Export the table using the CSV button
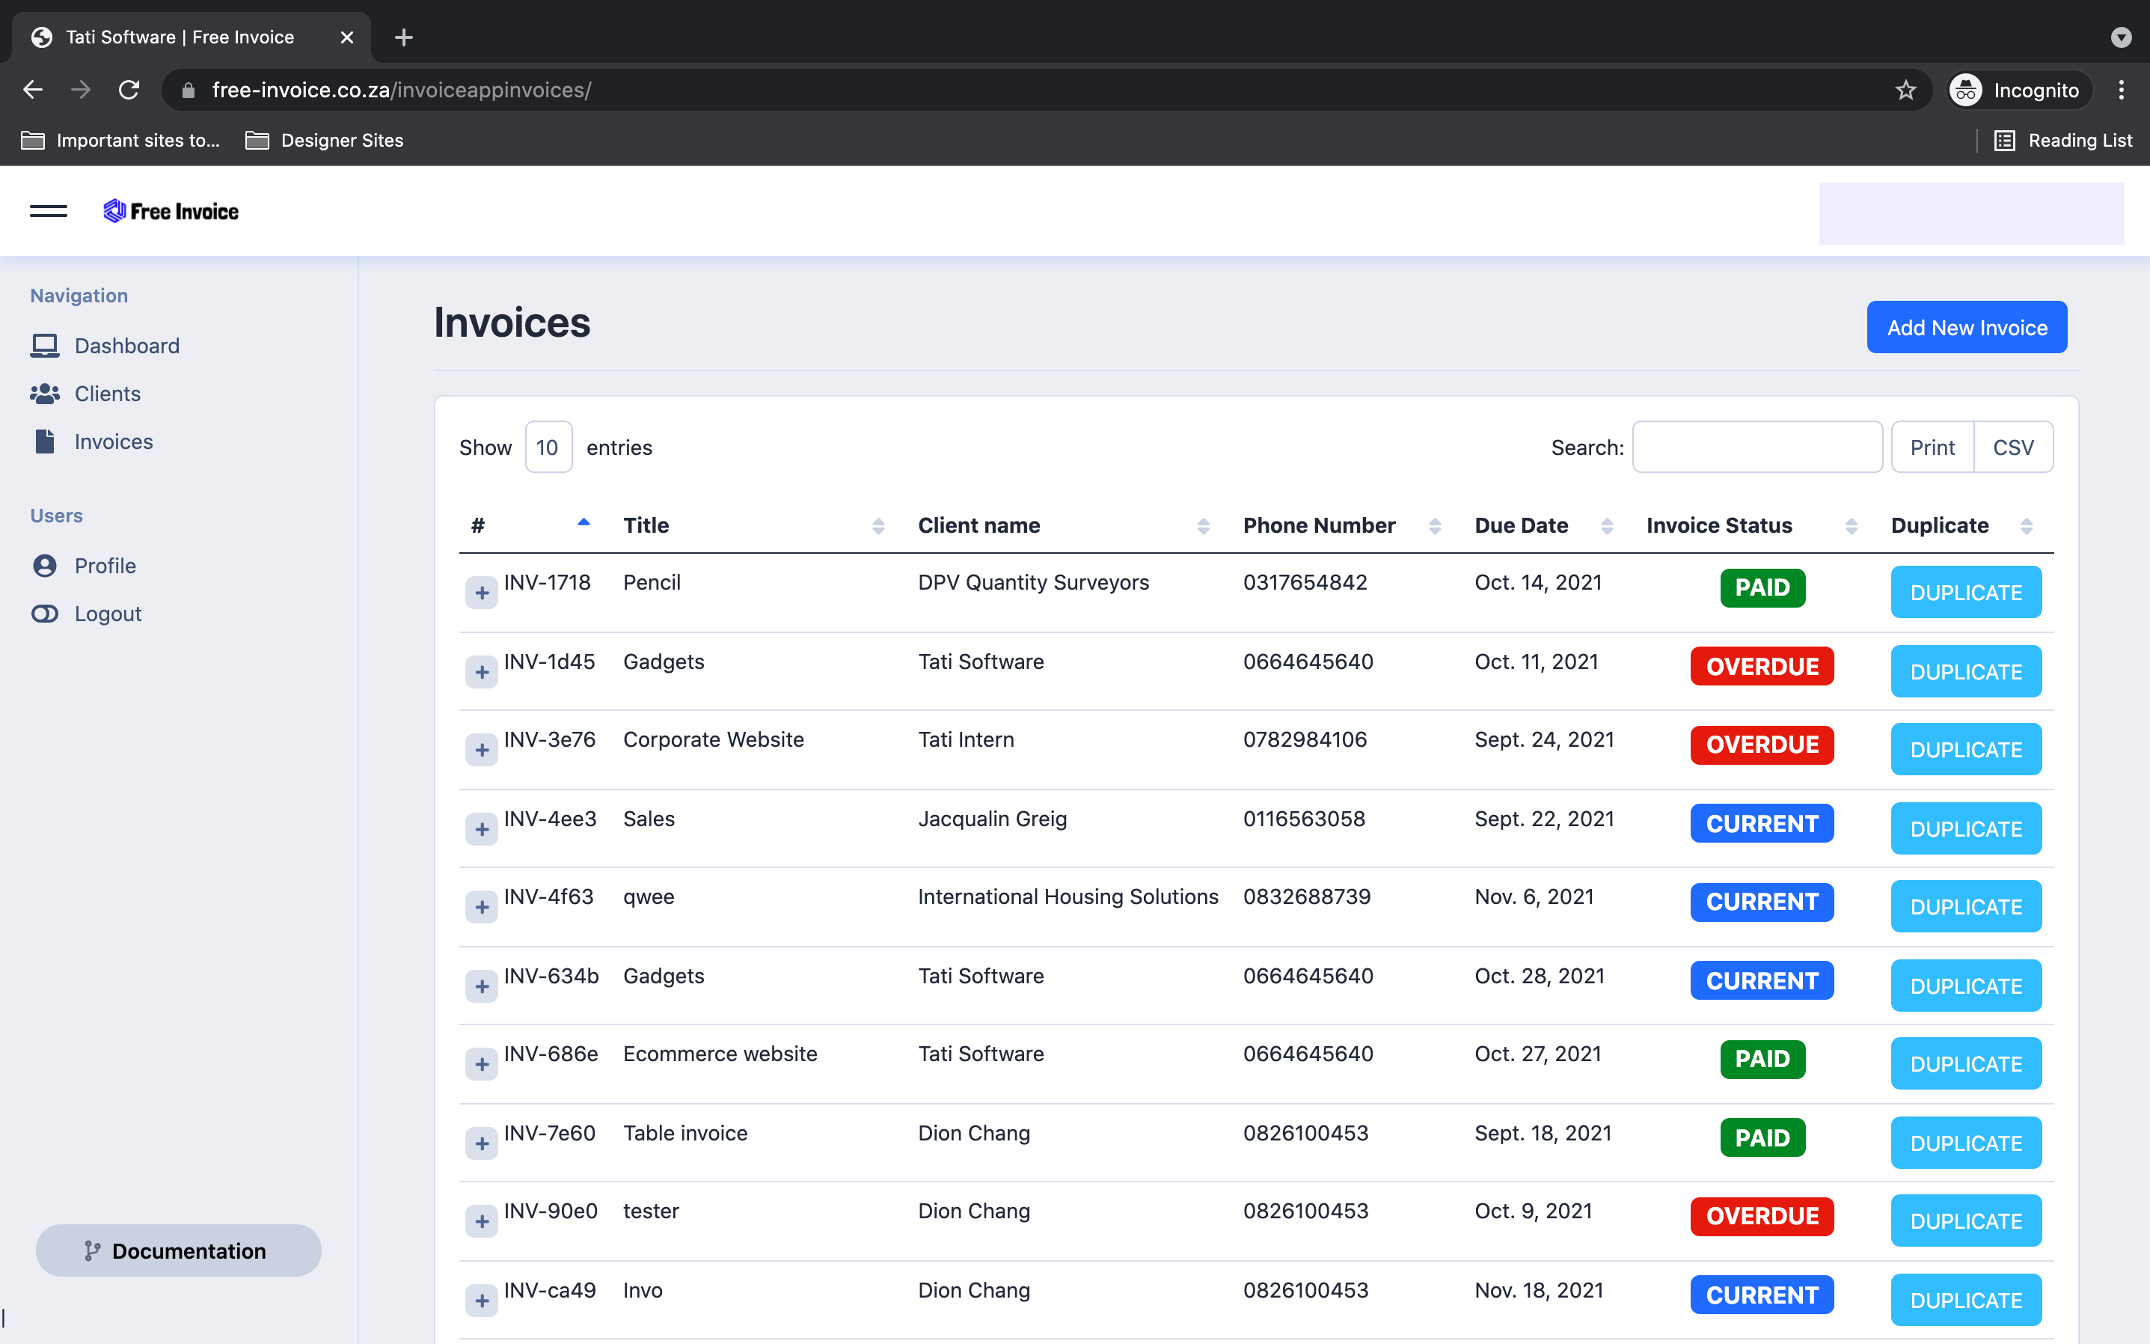The image size is (2150, 1344). [x=2012, y=447]
